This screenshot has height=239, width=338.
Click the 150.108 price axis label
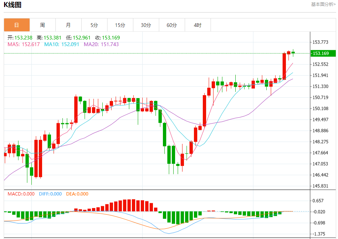click(x=320, y=108)
